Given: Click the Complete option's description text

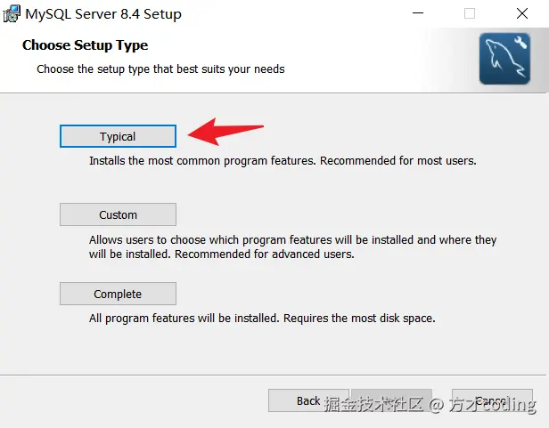Looking at the screenshot, I should pyautogui.click(x=262, y=318).
